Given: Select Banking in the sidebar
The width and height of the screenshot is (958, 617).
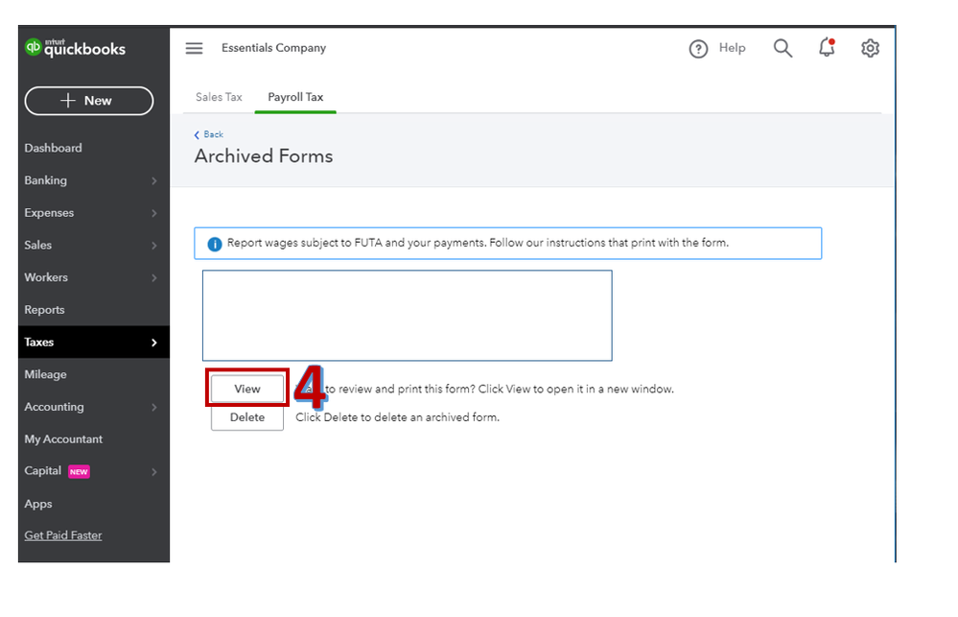Looking at the screenshot, I should (x=46, y=180).
